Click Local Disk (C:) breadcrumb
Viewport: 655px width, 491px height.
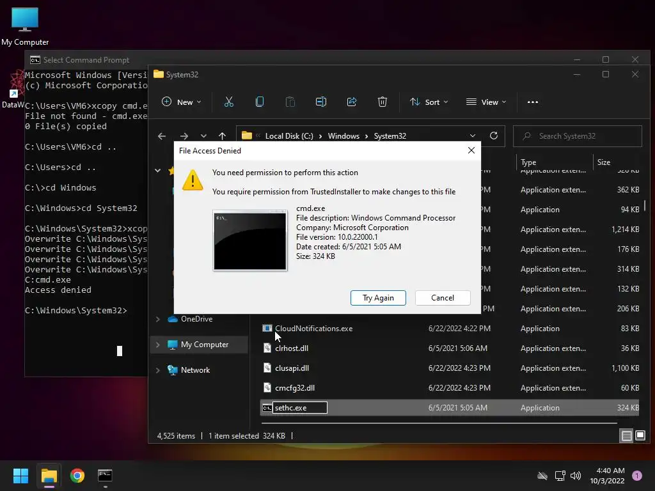[289, 136]
